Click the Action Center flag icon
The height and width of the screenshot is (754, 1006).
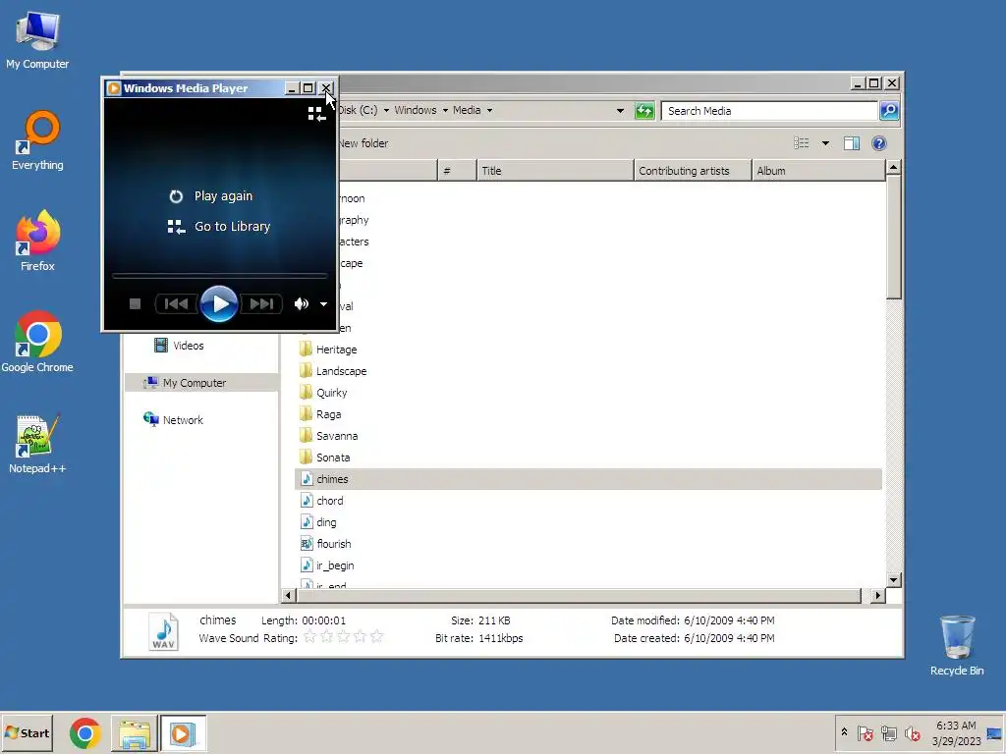point(865,733)
